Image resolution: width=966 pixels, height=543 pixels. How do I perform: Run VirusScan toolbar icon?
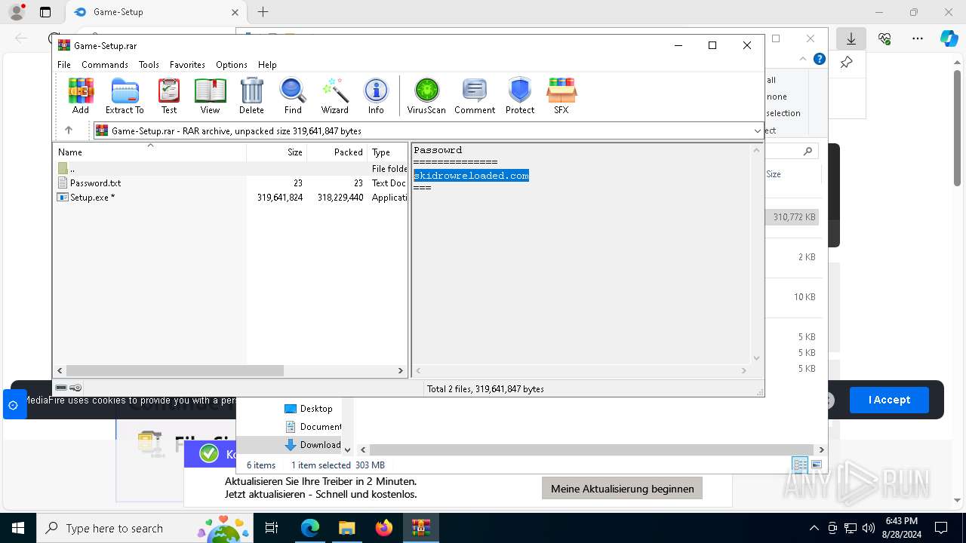(x=426, y=96)
